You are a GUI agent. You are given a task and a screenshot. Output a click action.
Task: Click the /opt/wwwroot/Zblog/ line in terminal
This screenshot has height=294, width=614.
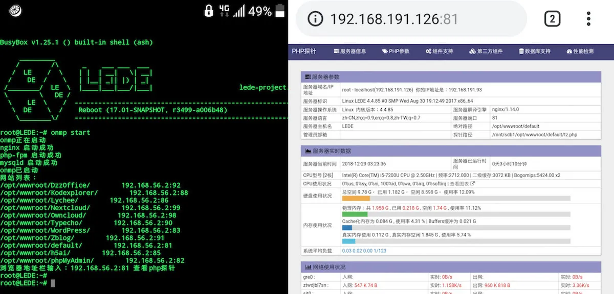point(82,238)
